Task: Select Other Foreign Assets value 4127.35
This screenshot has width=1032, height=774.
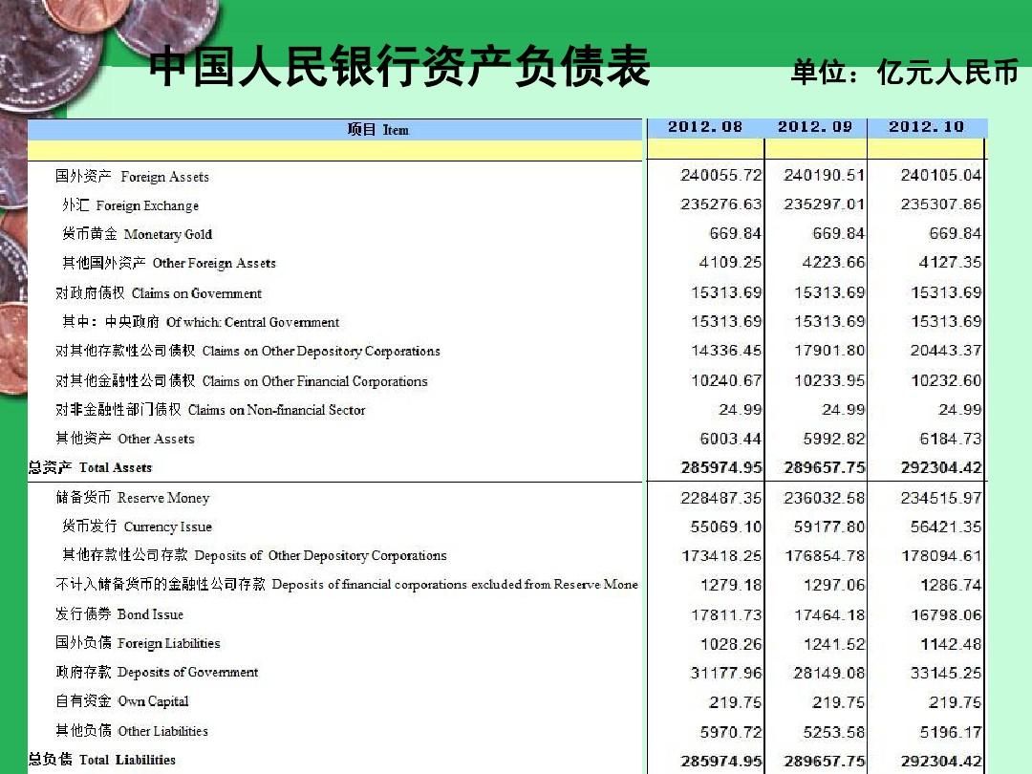Action: click(x=951, y=262)
